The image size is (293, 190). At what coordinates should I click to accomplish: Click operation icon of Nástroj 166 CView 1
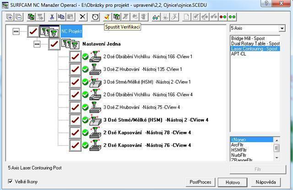pyautogui.click(x=95, y=56)
